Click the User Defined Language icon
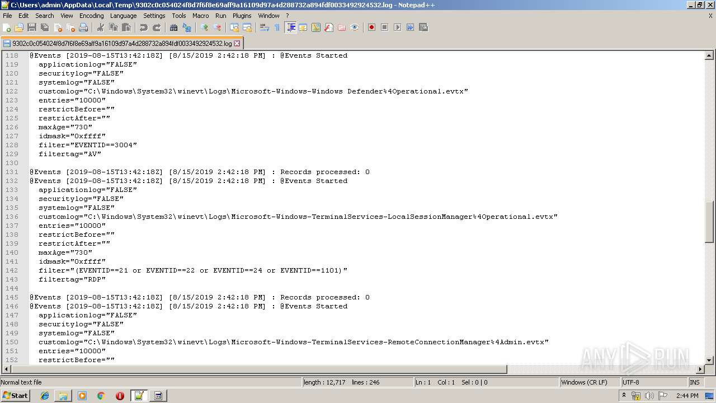The height and width of the screenshot is (403, 716). click(x=303, y=27)
